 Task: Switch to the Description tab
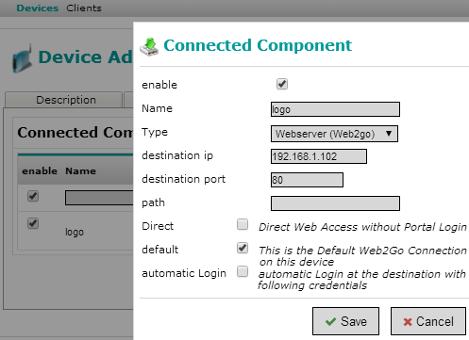coord(63,100)
